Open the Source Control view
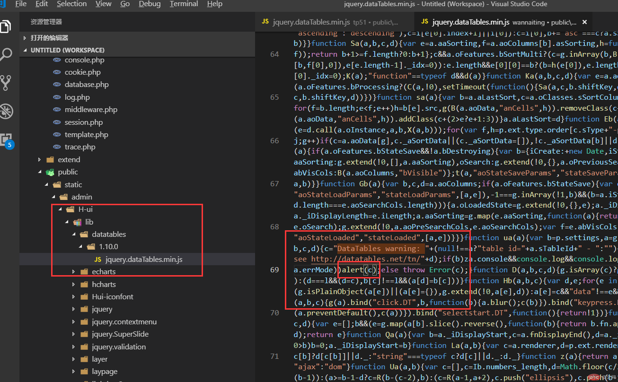 click(x=6, y=83)
